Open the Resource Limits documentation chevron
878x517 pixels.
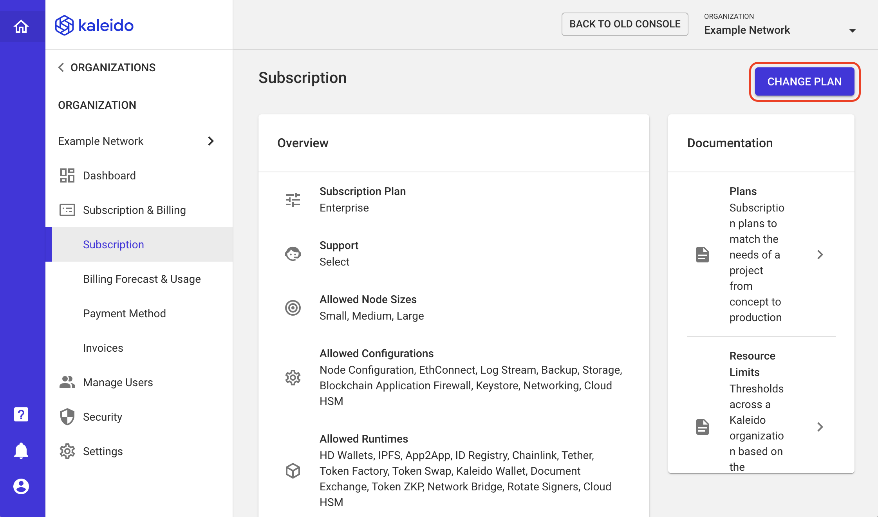point(820,427)
